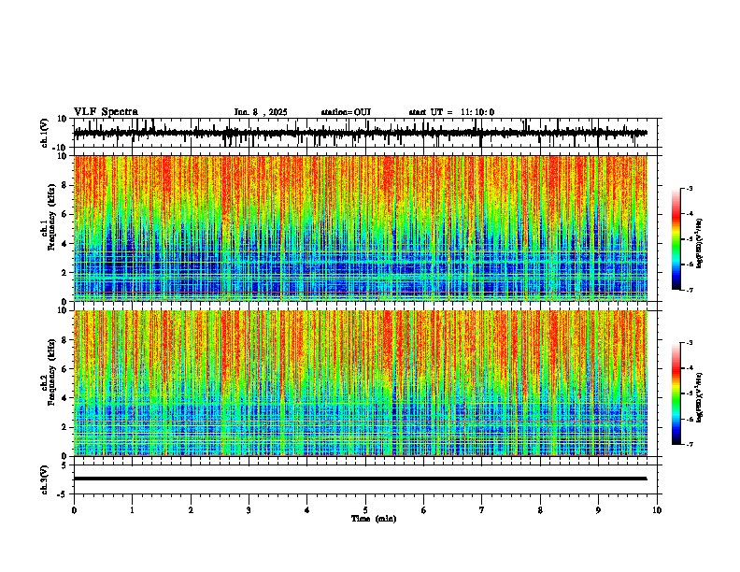The width and height of the screenshot is (740, 572).
Task: Click time-axis tick label '9'
Action: 598,510
